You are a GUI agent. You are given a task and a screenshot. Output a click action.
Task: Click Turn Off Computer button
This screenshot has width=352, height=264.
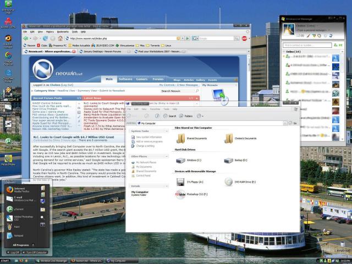[35, 252]
